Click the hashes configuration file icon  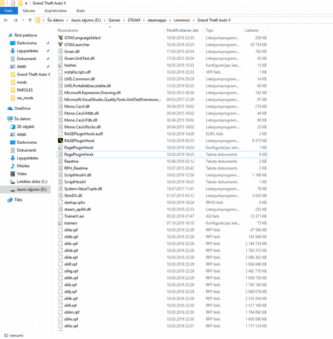click(x=60, y=65)
